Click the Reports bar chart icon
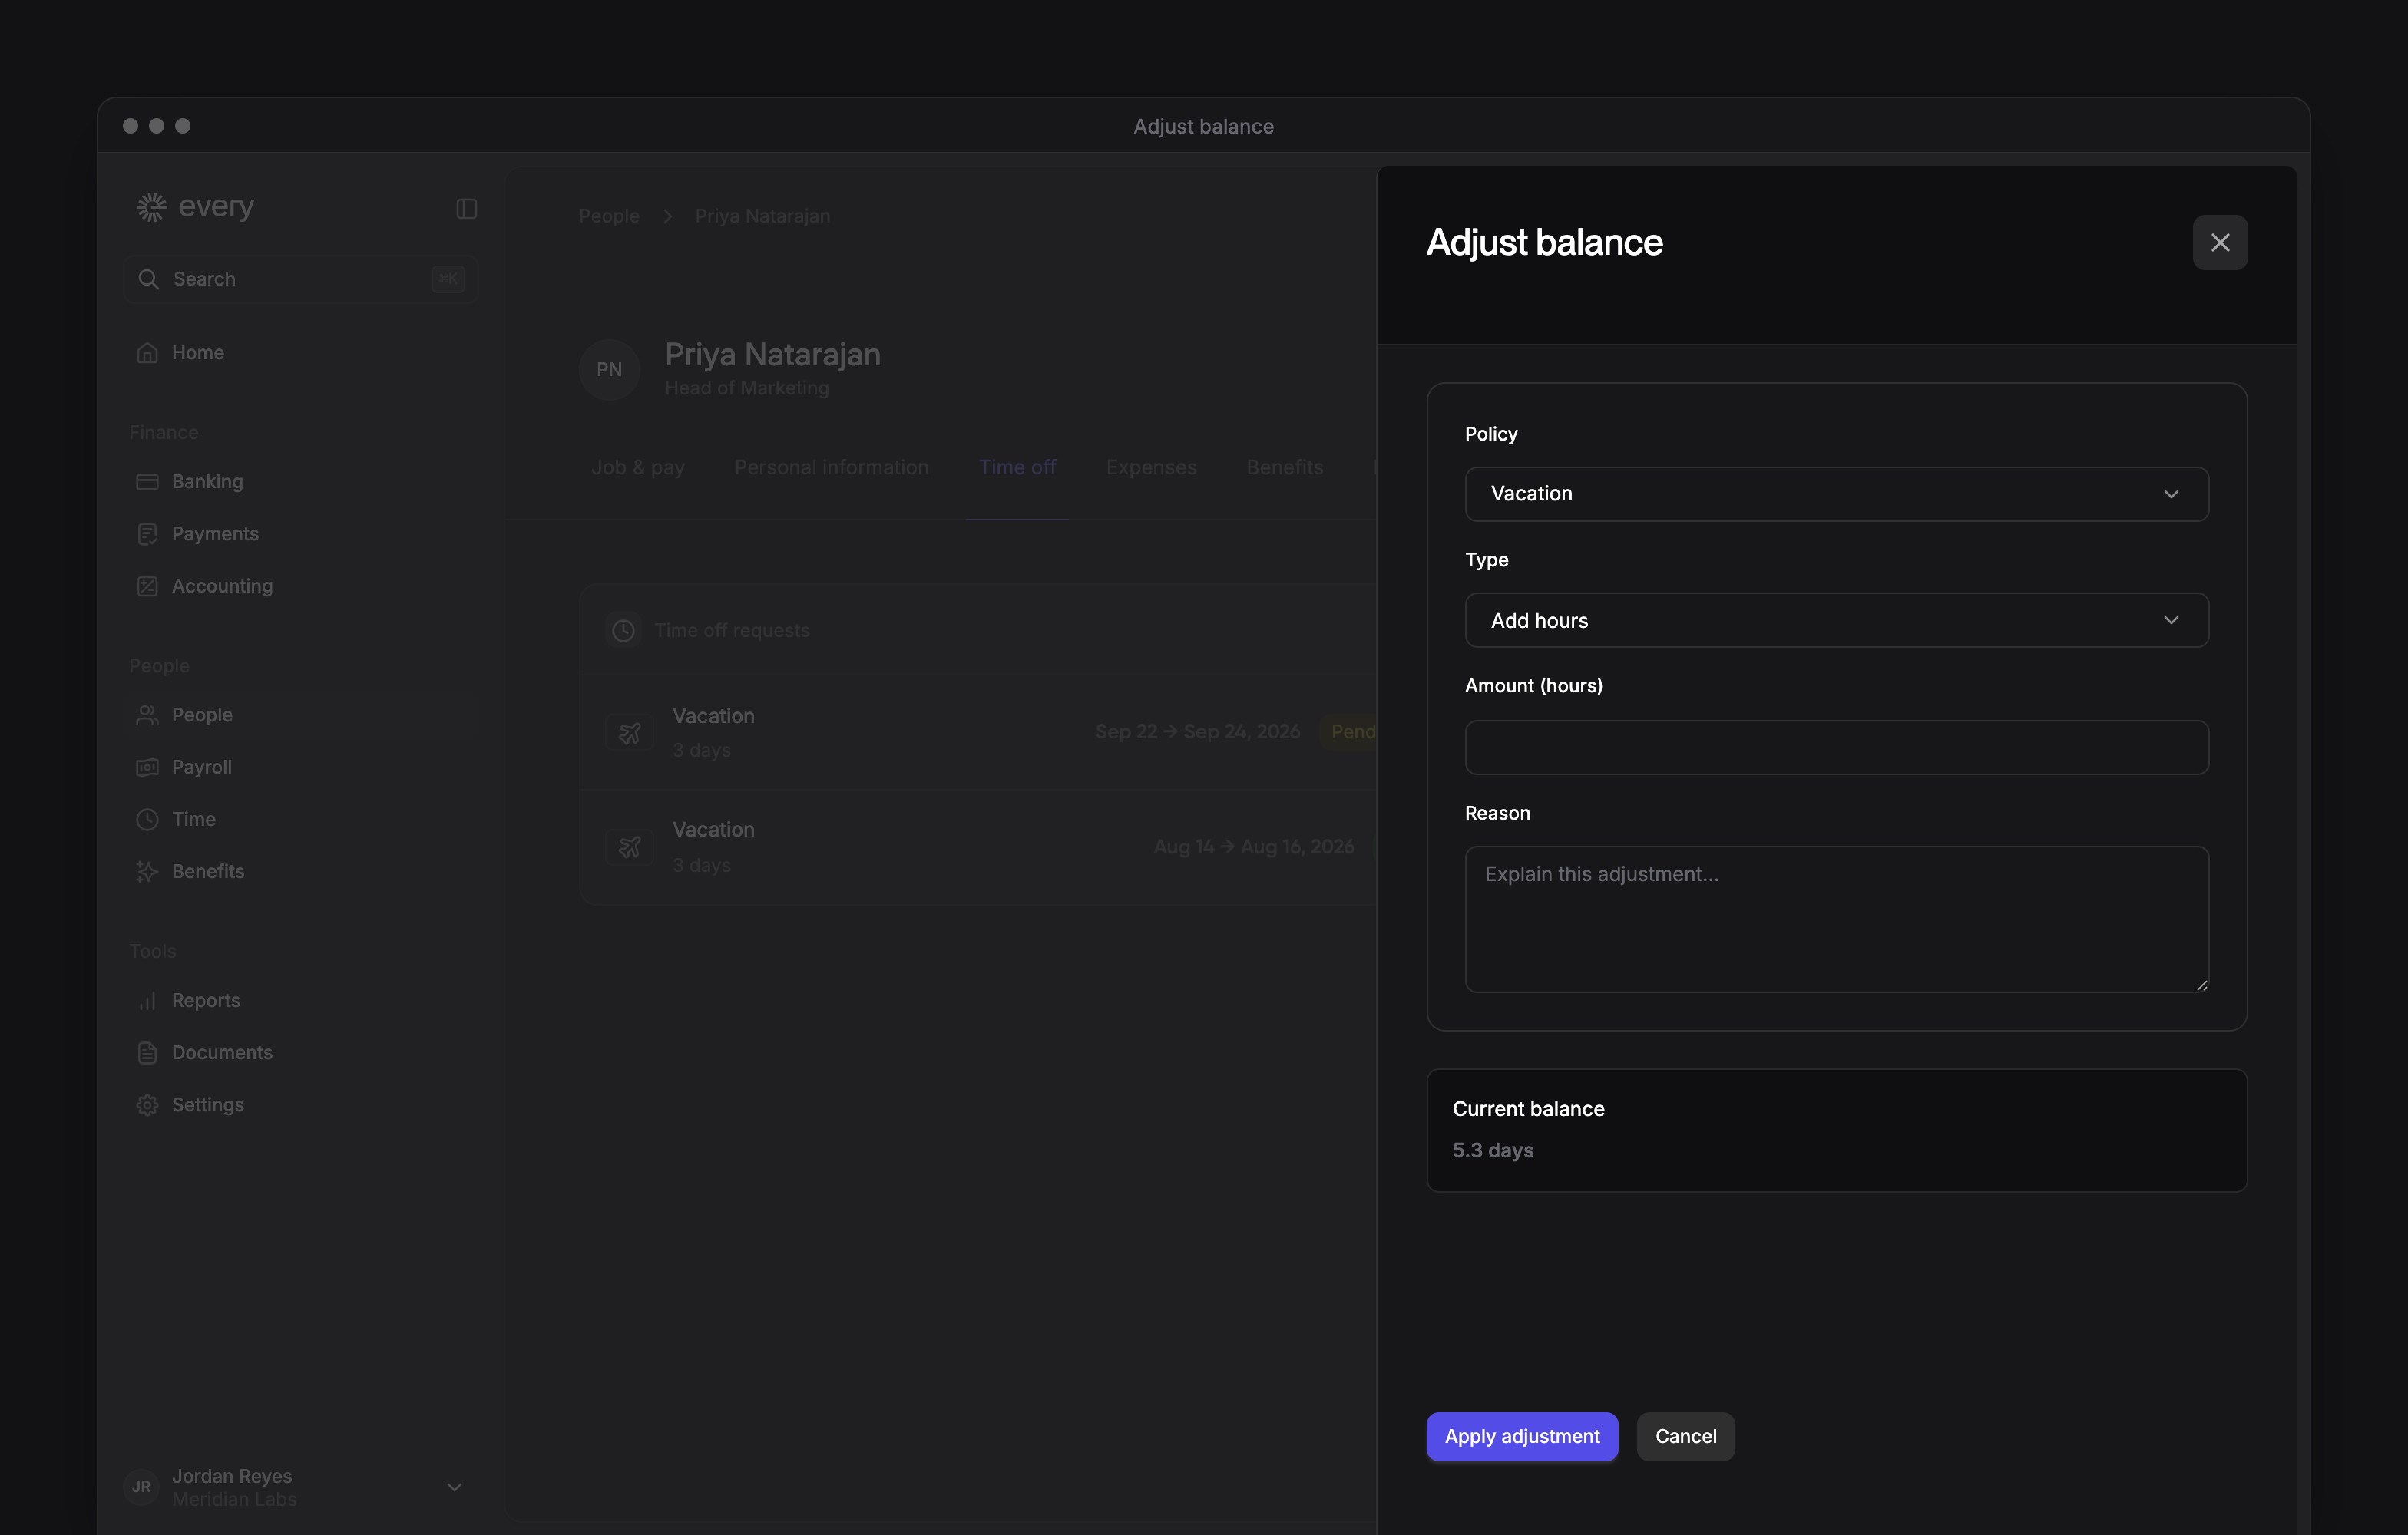 click(147, 1000)
